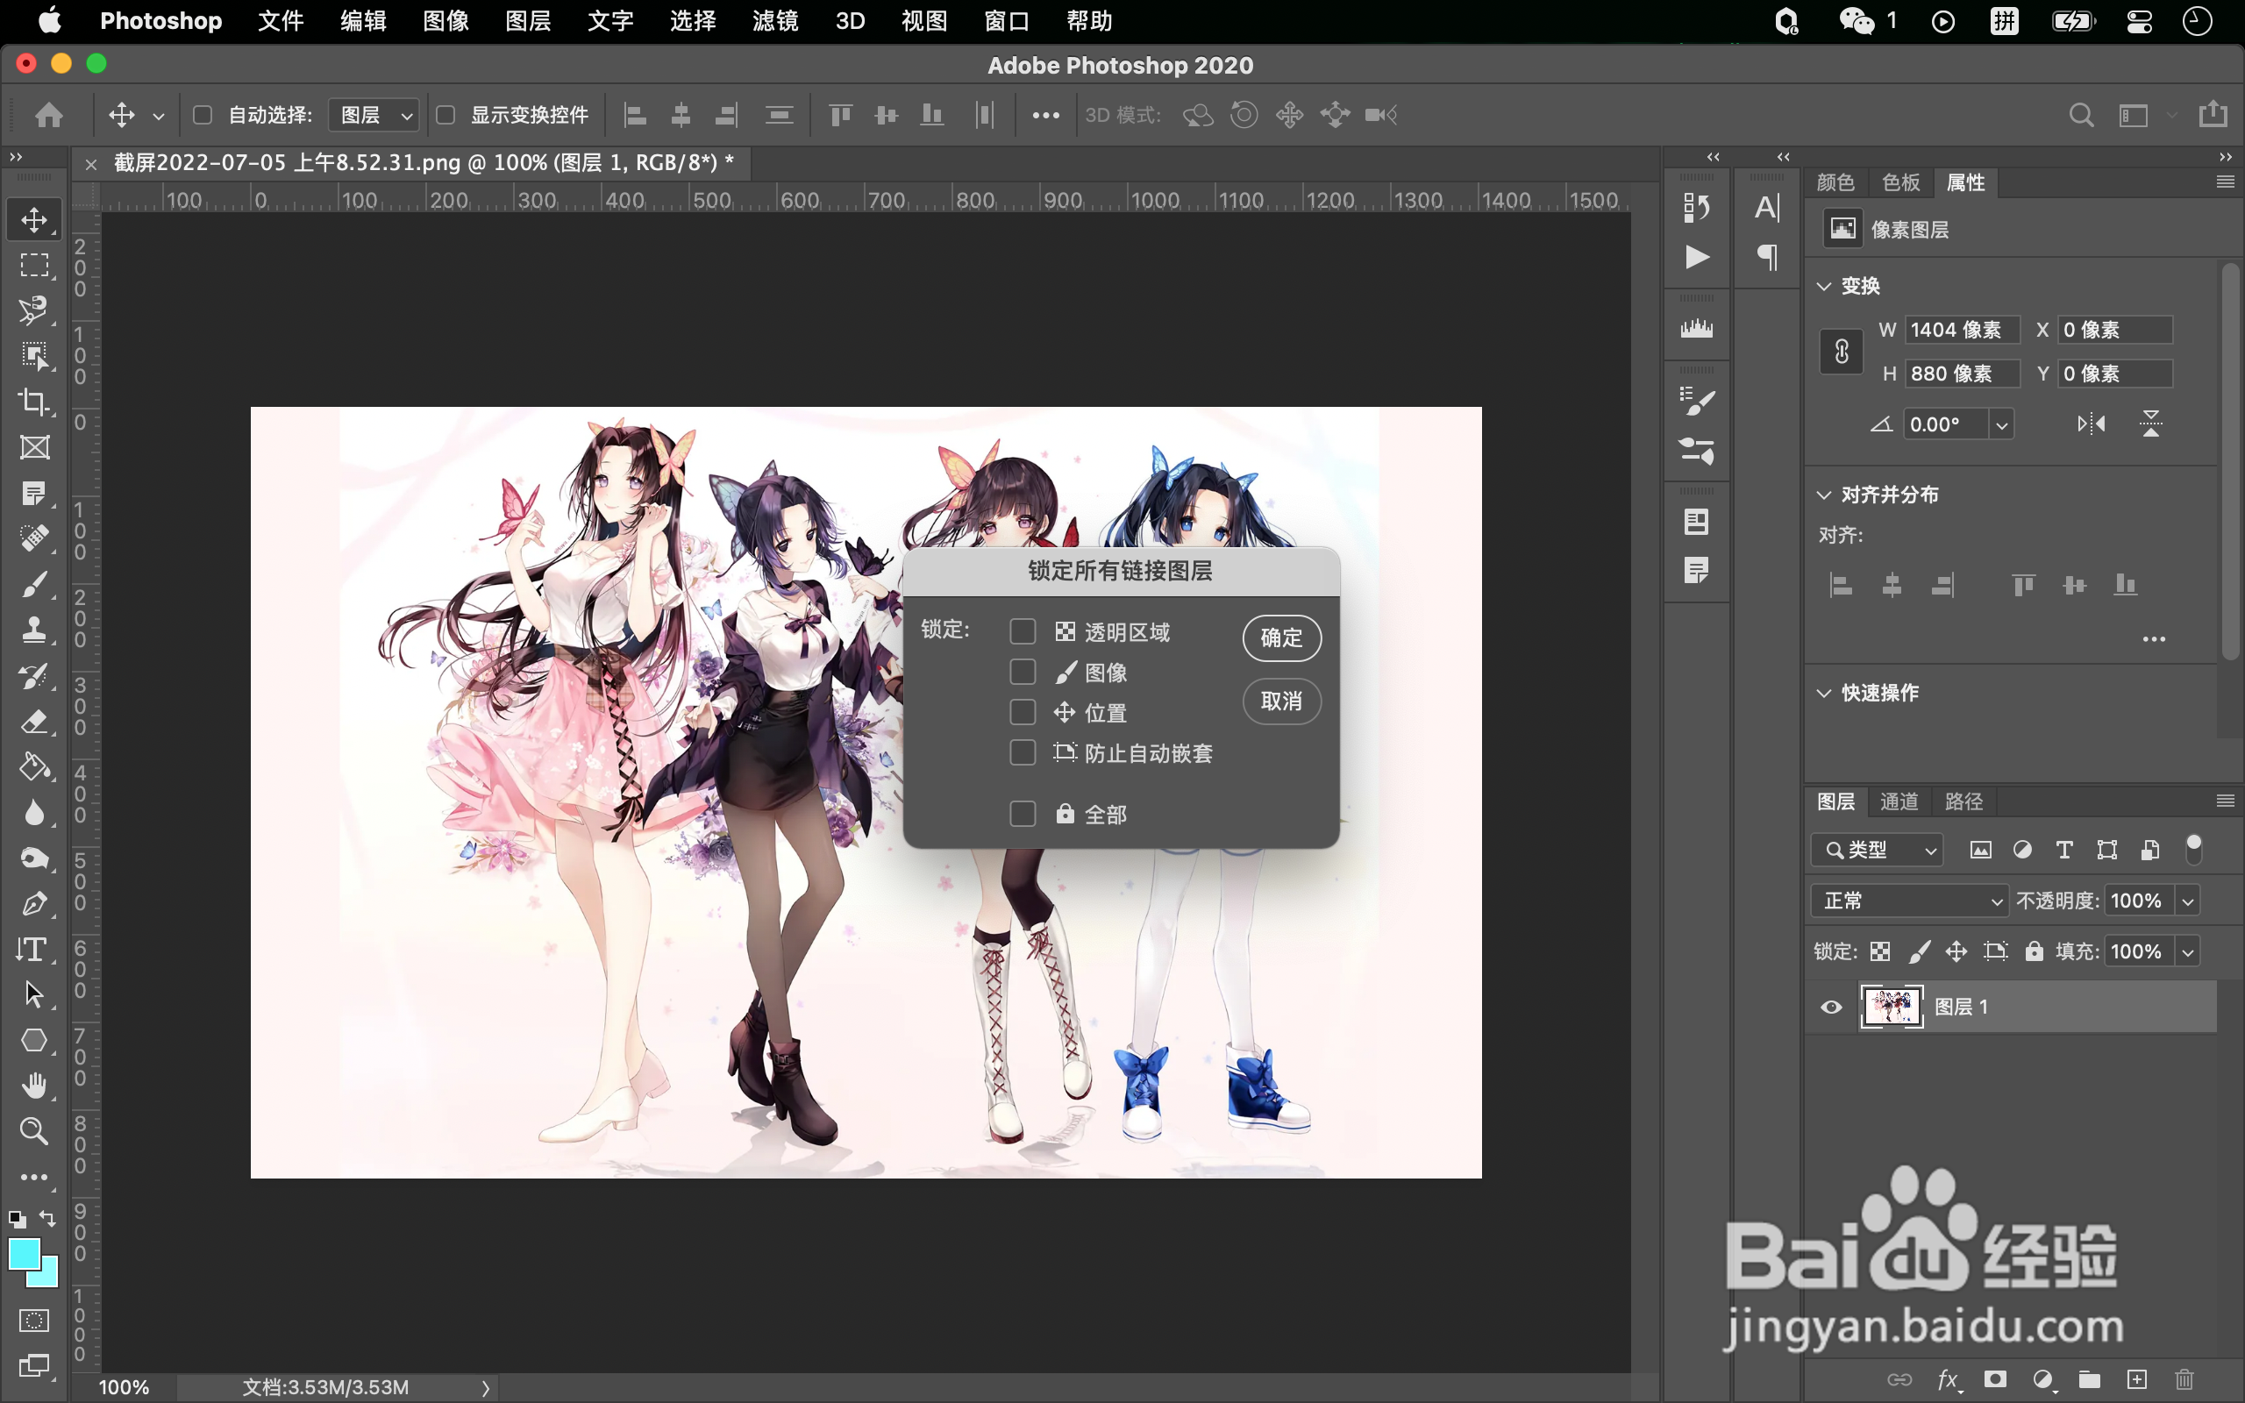This screenshot has height=1403, width=2245.
Task: Select the Crop tool in toolbar
Action: pos(34,402)
